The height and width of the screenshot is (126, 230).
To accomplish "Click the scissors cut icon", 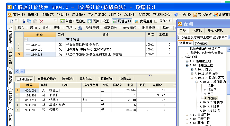I will pyautogui.click(x=23, y=21).
